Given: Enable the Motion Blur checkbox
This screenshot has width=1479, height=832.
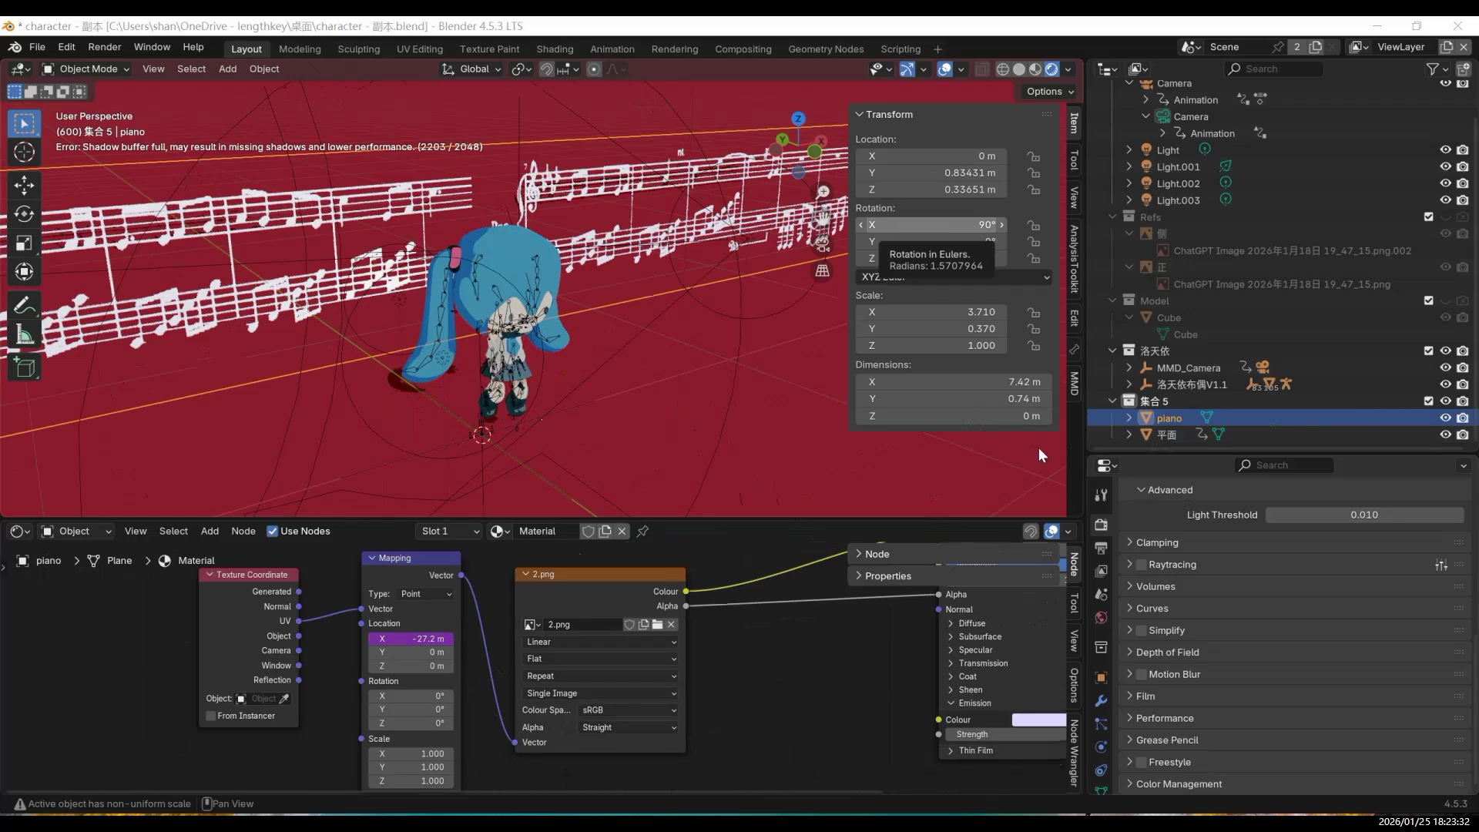Looking at the screenshot, I should coord(1142,674).
